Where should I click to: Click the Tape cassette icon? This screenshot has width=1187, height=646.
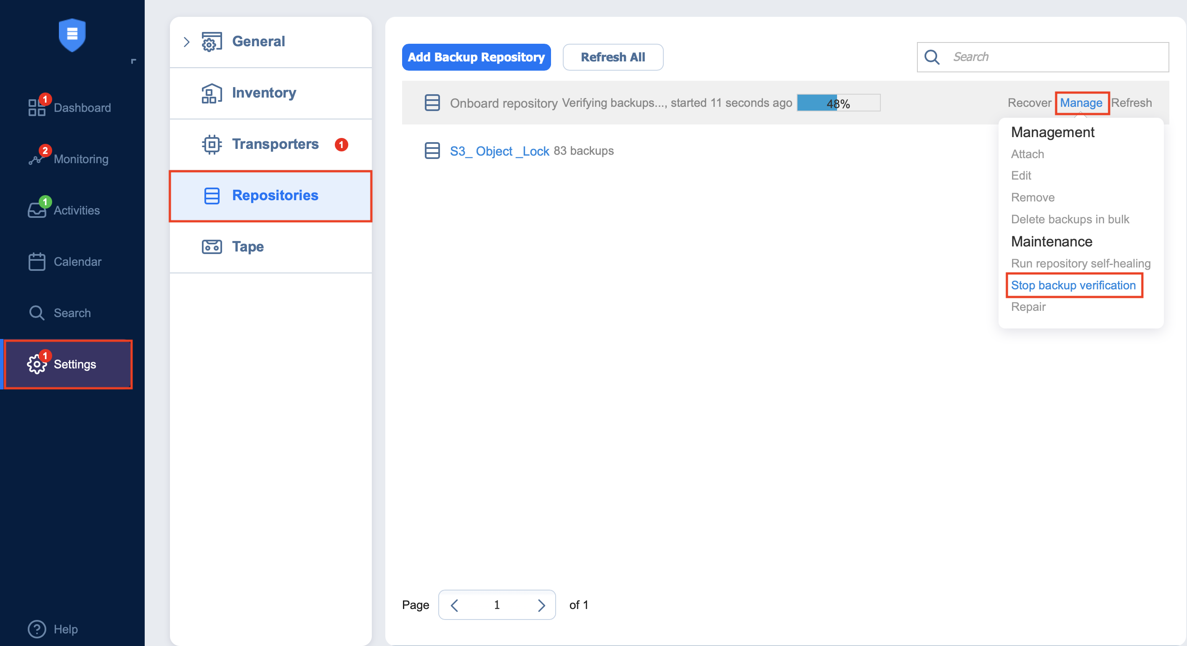(212, 247)
